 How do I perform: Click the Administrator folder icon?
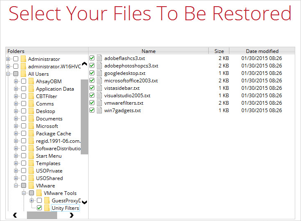pyautogui.click(x=23, y=59)
